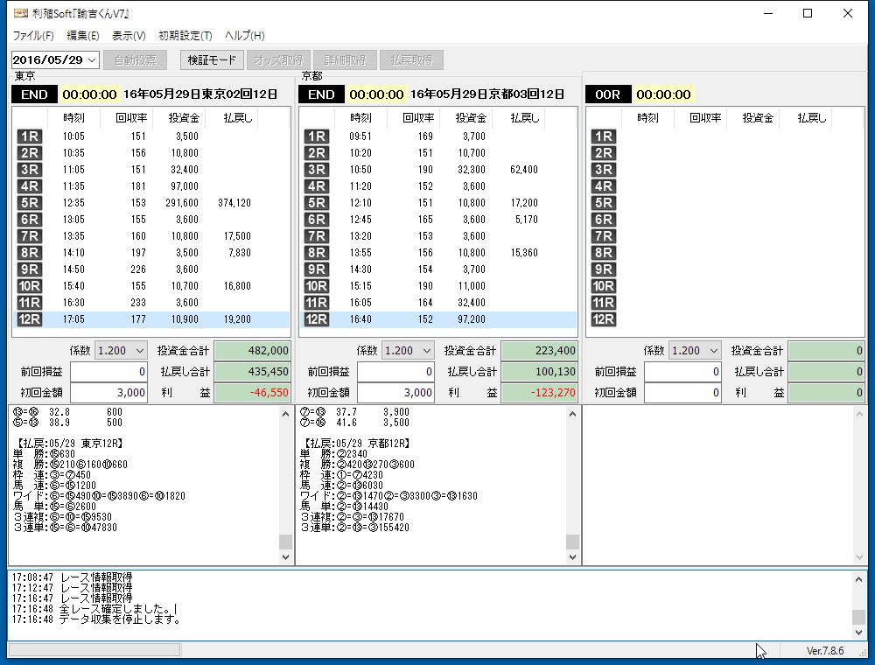Open the ヘルプ(H) menu

244,36
